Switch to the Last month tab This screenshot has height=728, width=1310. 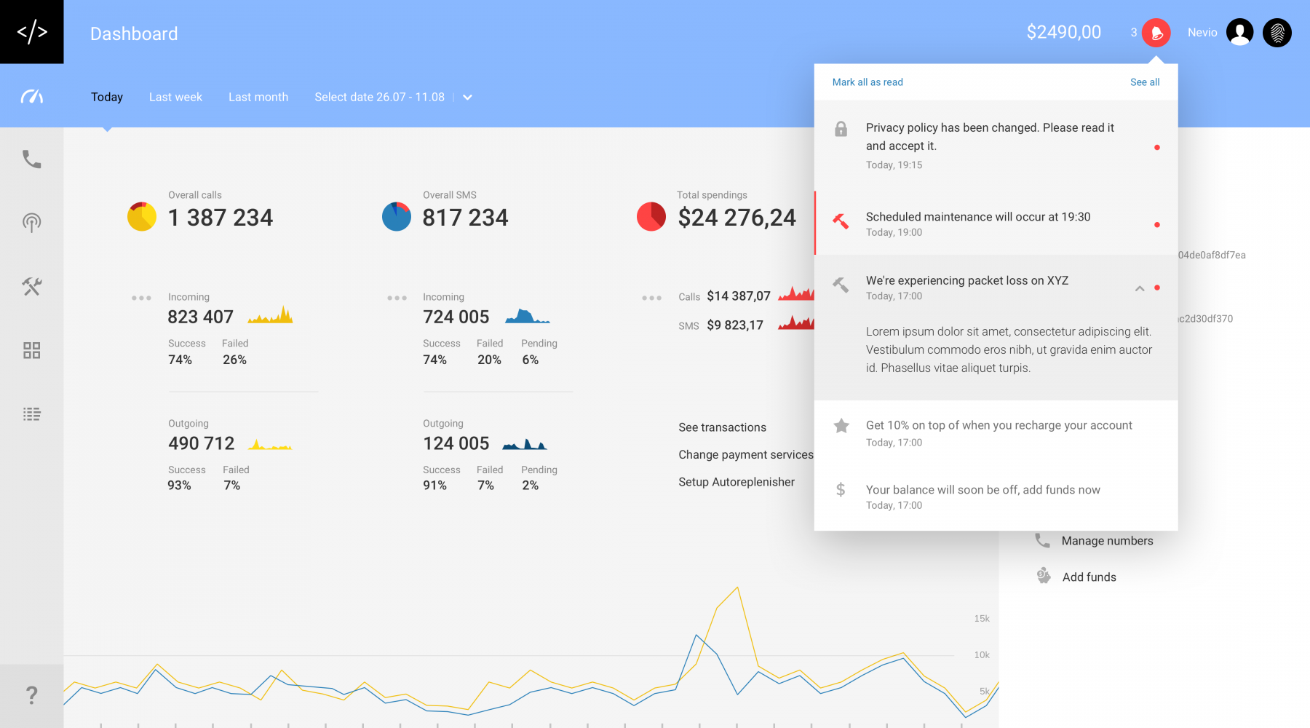258,98
